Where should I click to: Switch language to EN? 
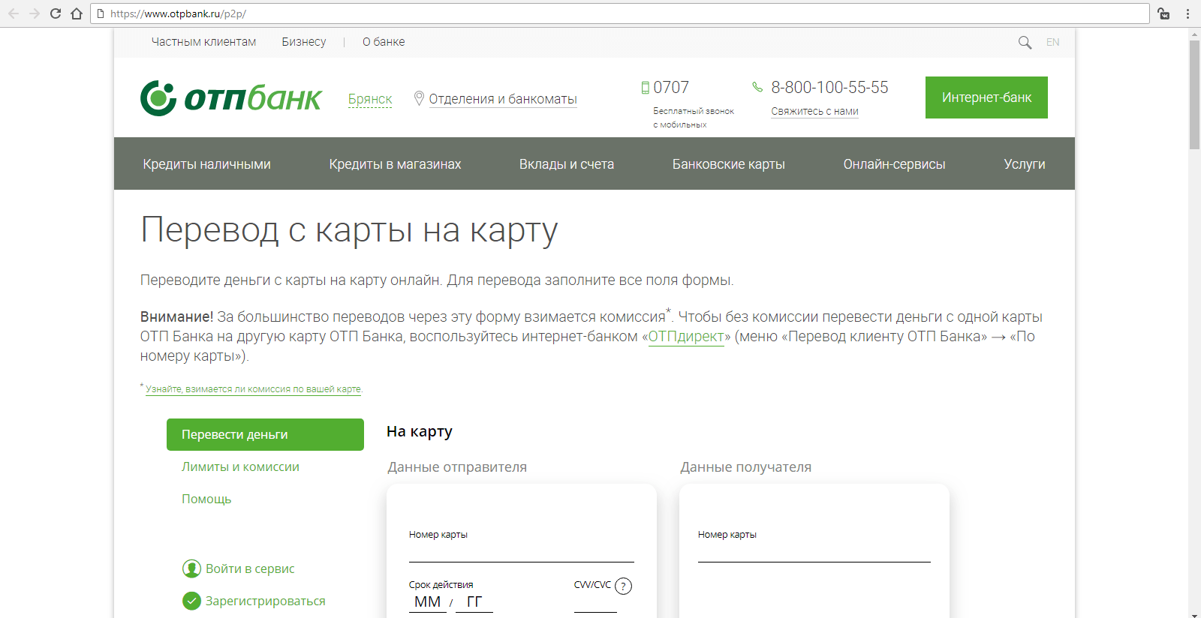(x=1052, y=43)
